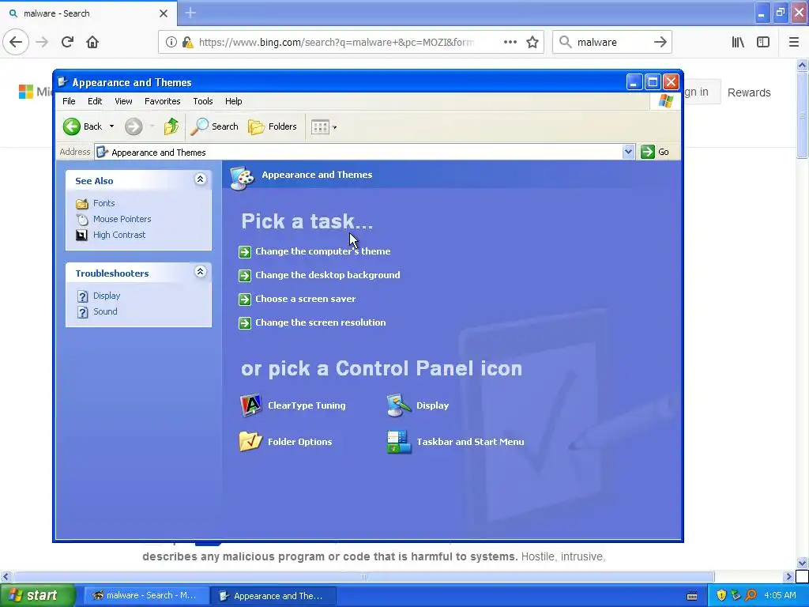Open the View menu
Viewport: 809px width, 607px height.
click(123, 101)
